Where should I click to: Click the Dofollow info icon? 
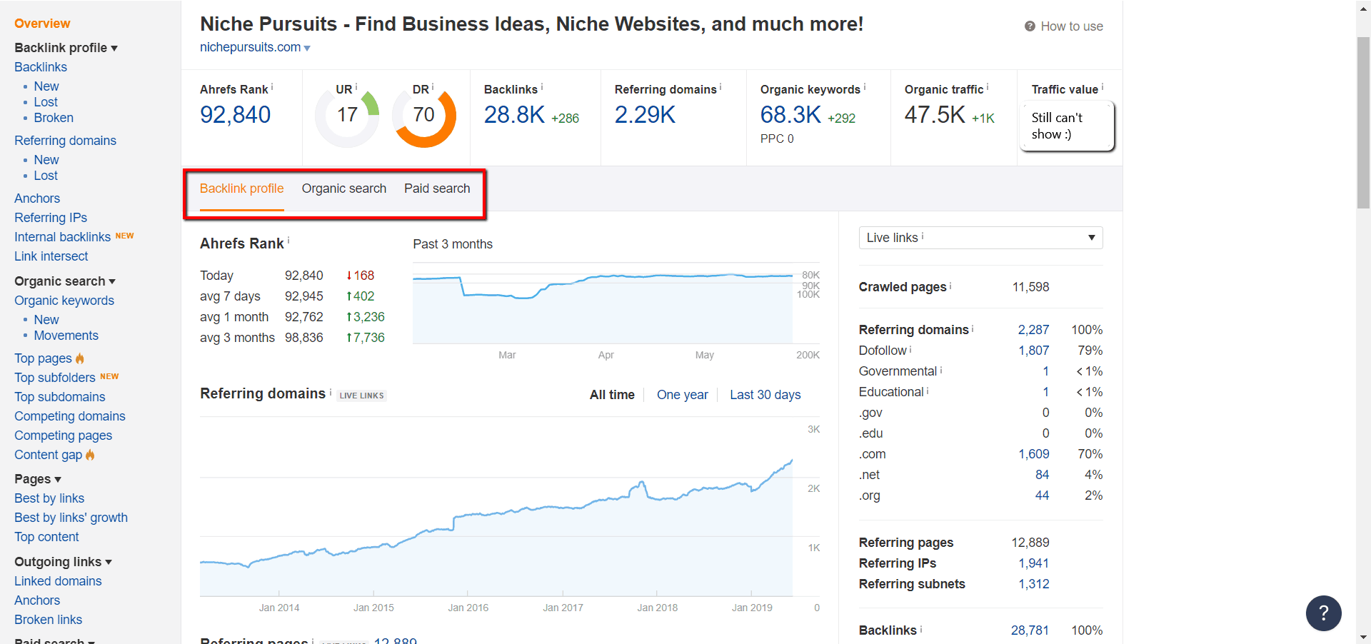[x=910, y=348]
